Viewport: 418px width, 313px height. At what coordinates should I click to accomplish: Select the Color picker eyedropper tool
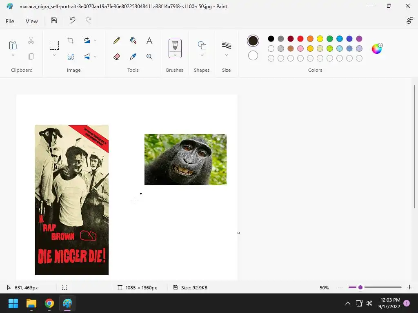(x=133, y=56)
